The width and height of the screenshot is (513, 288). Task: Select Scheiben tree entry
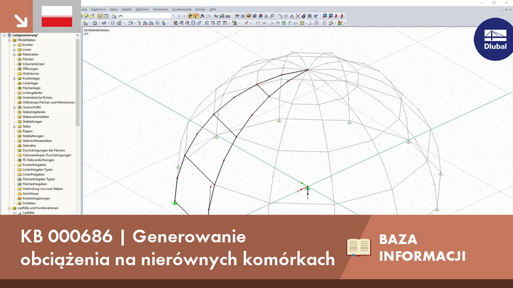(x=29, y=203)
